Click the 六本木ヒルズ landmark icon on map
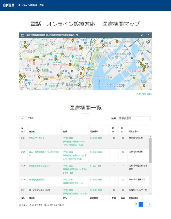The width and height of the screenshot is (171, 219). [x=51, y=54]
